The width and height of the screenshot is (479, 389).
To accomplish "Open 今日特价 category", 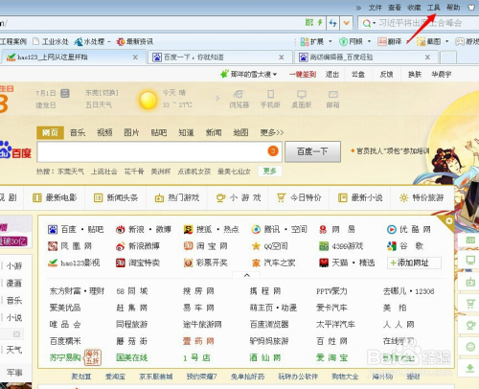I will (x=299, y=197).
